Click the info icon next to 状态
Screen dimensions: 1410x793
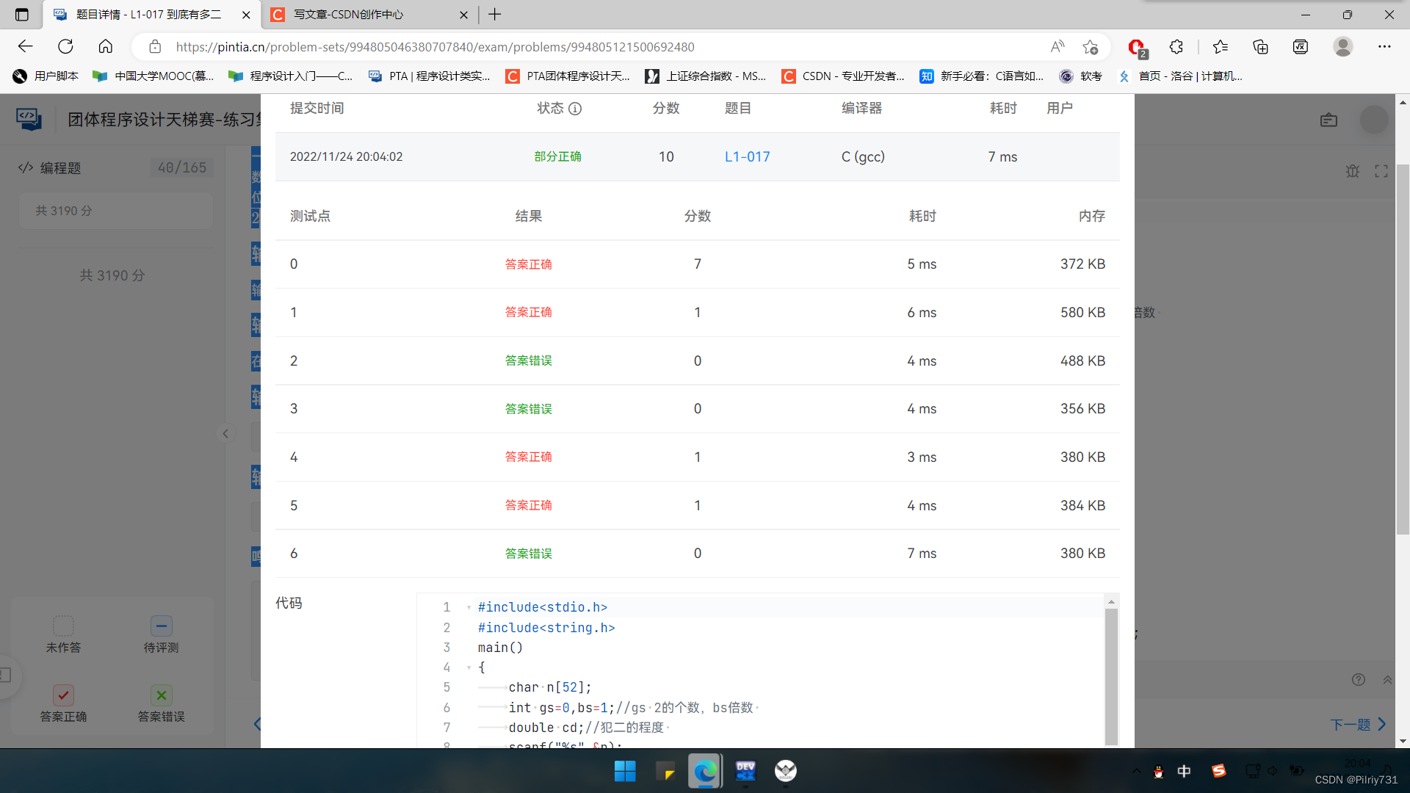tap(574, 109)
